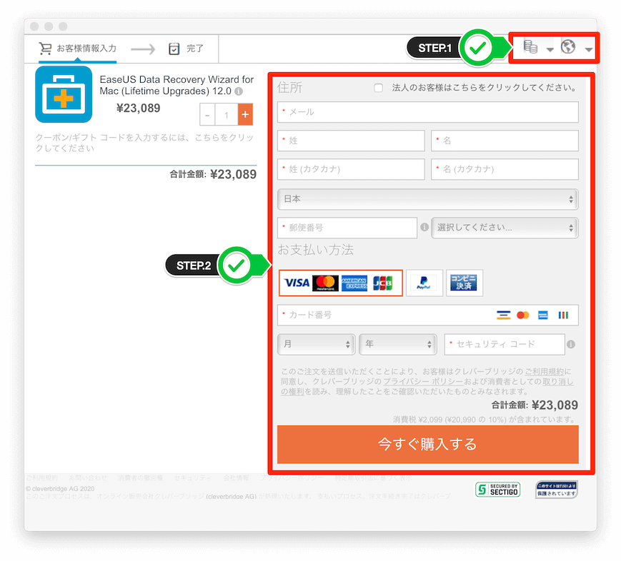Image resolution: width=621 pixels, height=561 pixels.
Task: Check the 法人のお客様 checkbox
Action: coord(378,88)
